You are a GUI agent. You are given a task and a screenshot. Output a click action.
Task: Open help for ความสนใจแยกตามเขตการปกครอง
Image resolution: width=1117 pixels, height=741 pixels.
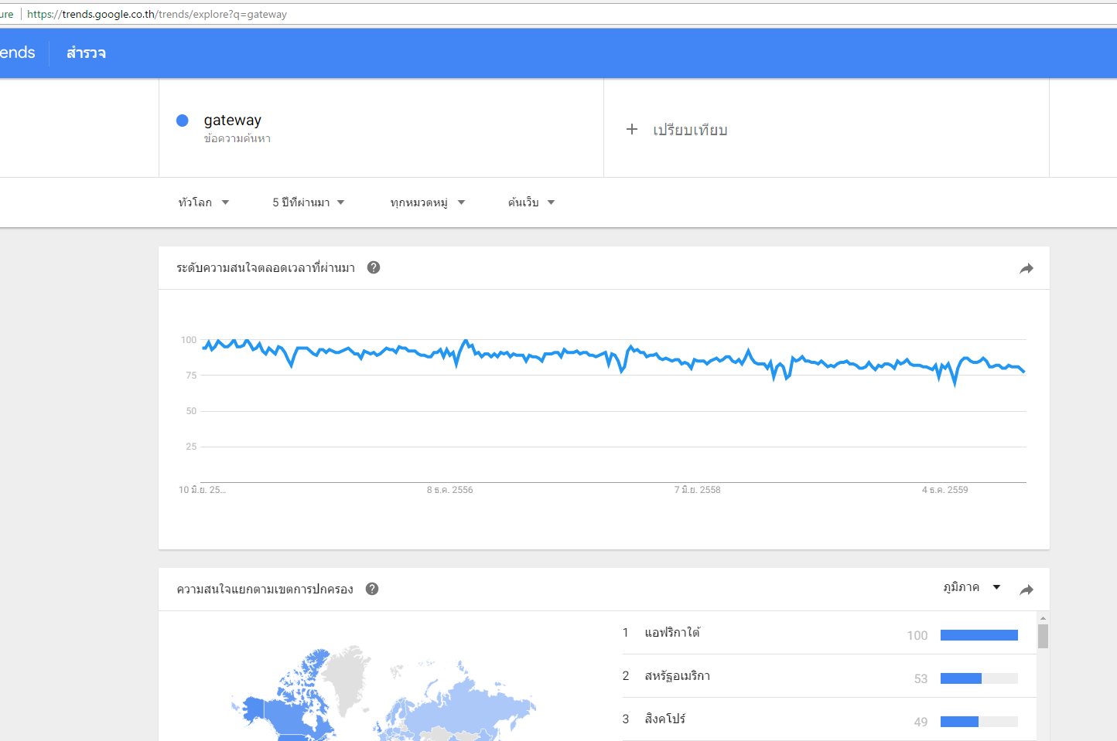(x=372, y=589)
